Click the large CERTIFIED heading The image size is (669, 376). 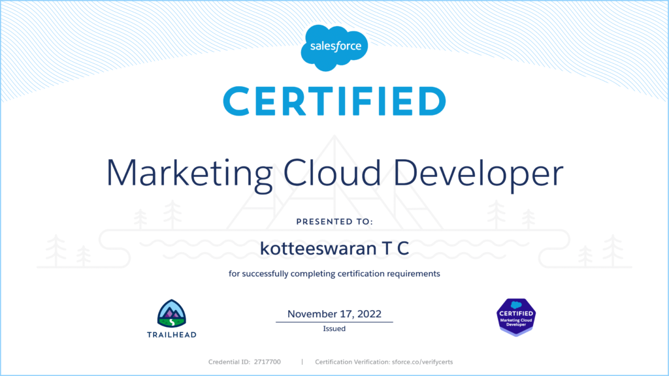(334, 102)
